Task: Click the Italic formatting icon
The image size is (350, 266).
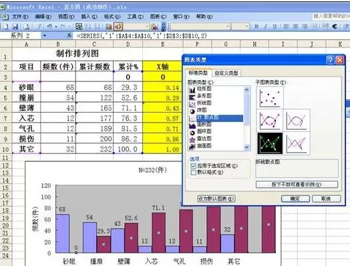Action: [266, 27]
